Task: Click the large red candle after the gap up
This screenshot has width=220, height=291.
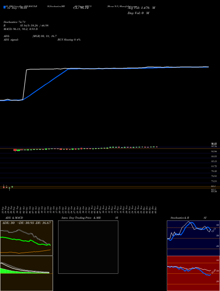Action: point(15,150)
